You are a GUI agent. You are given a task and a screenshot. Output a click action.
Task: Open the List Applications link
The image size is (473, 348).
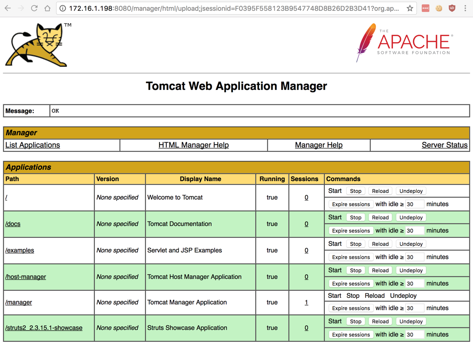click(x=33, y=145)
